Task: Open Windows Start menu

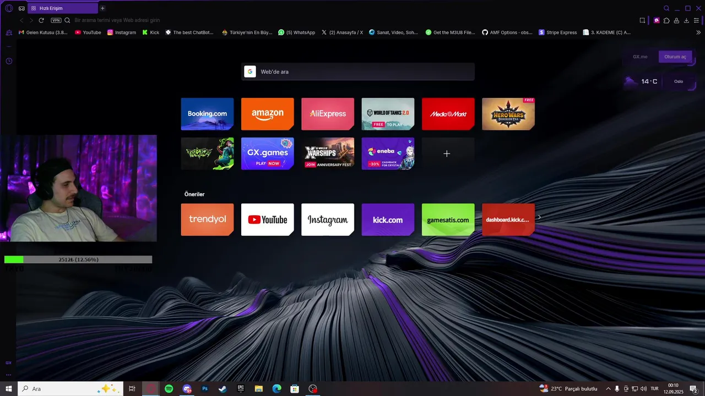Action: click(9, 389)
